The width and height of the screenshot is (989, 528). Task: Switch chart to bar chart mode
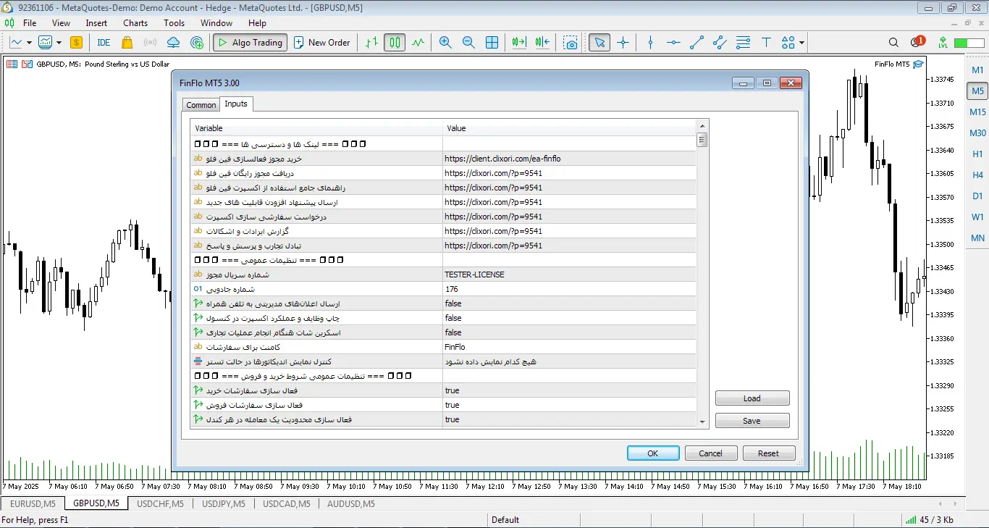pos(372,43)
